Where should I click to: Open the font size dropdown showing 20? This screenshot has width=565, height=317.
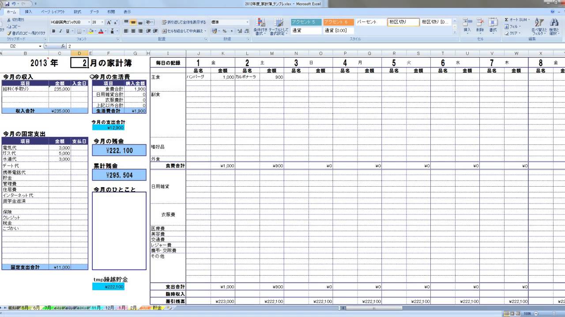(97, 22)
